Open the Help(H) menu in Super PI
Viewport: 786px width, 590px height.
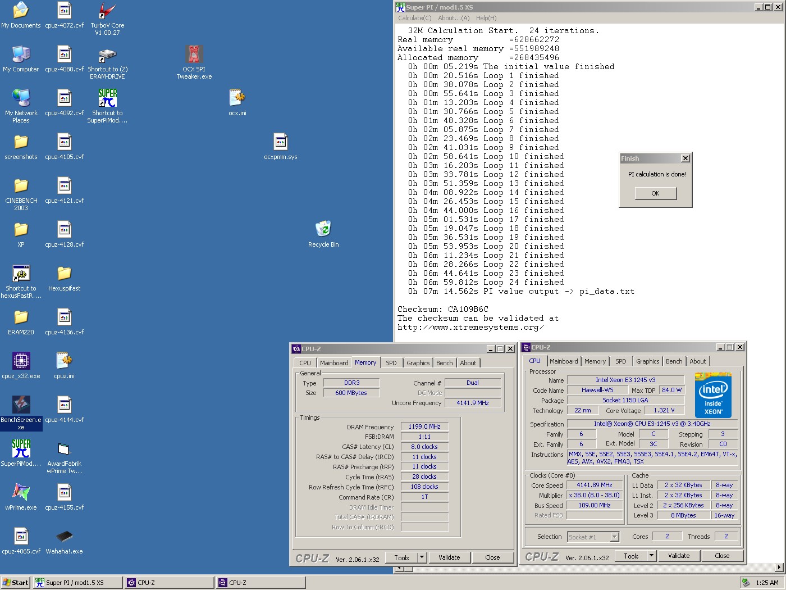(486, 18)
